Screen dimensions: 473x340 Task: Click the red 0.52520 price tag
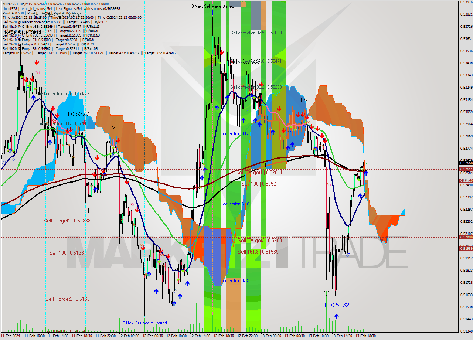[x=466, y=180]
